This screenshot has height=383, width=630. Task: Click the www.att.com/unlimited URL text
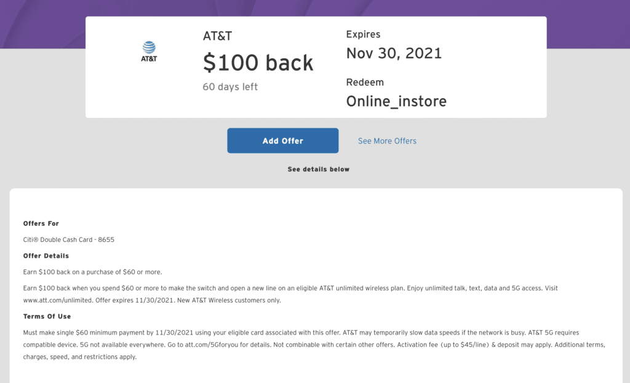tap(57, 300)
